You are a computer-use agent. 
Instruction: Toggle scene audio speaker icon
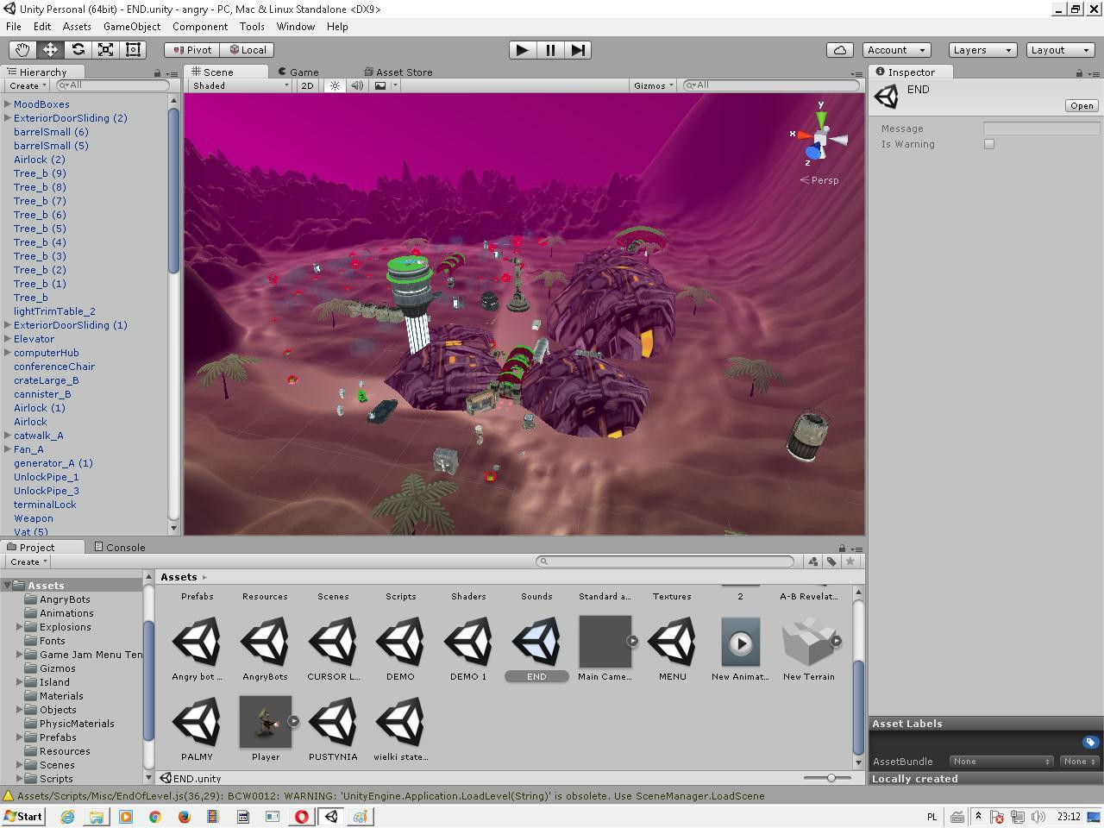[x=357, y=85]
